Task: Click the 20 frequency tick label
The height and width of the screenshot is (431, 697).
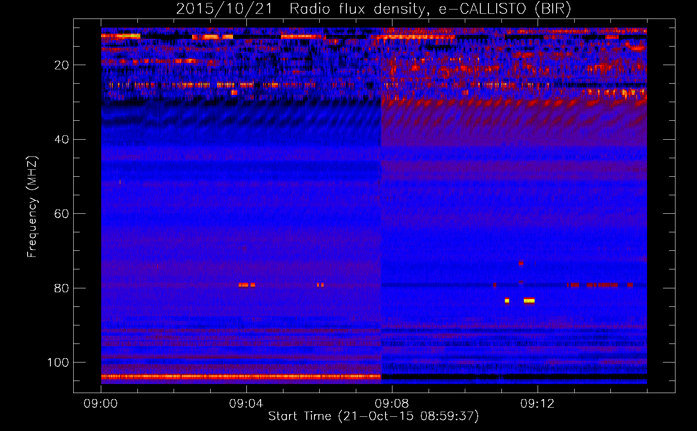Action: (x=62, y=65)
